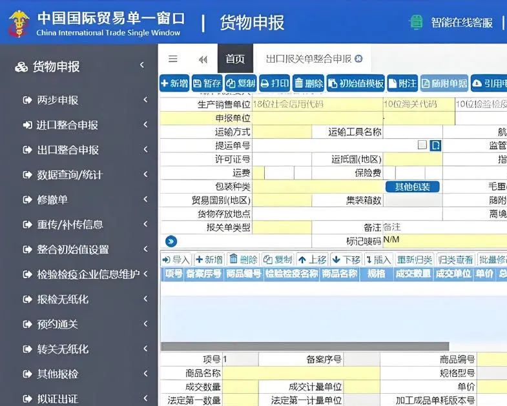Open 其他报检 menu item
Screen dimensions: 507x406
click(x=85, y=374)
